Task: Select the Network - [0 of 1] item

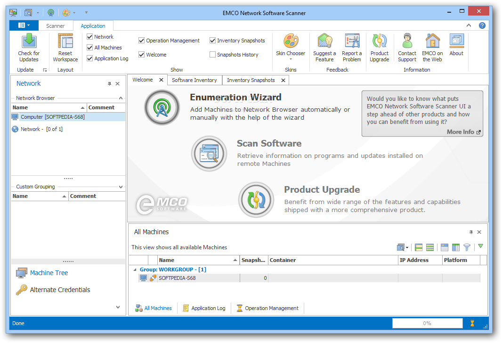Action: click(x=41, y=129)
